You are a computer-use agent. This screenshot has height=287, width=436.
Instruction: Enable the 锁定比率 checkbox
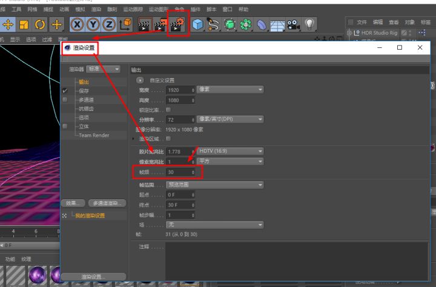tap(168, 110)
